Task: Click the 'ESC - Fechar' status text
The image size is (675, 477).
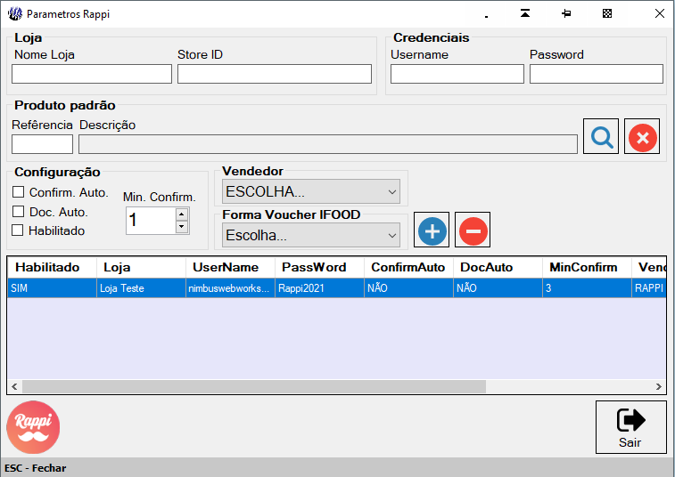Action: coord(36,468)
